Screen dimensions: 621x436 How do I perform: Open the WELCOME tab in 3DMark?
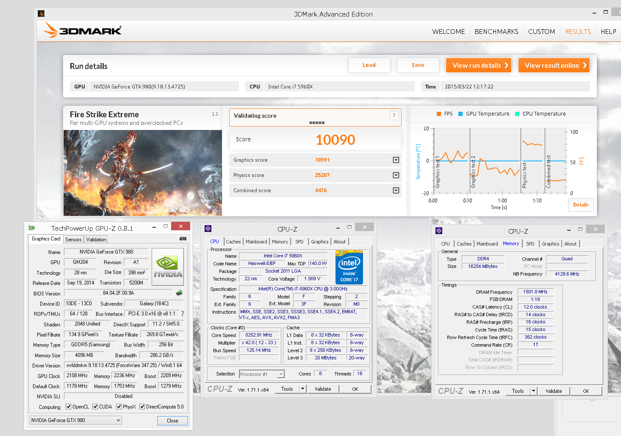tap(449, 32)
